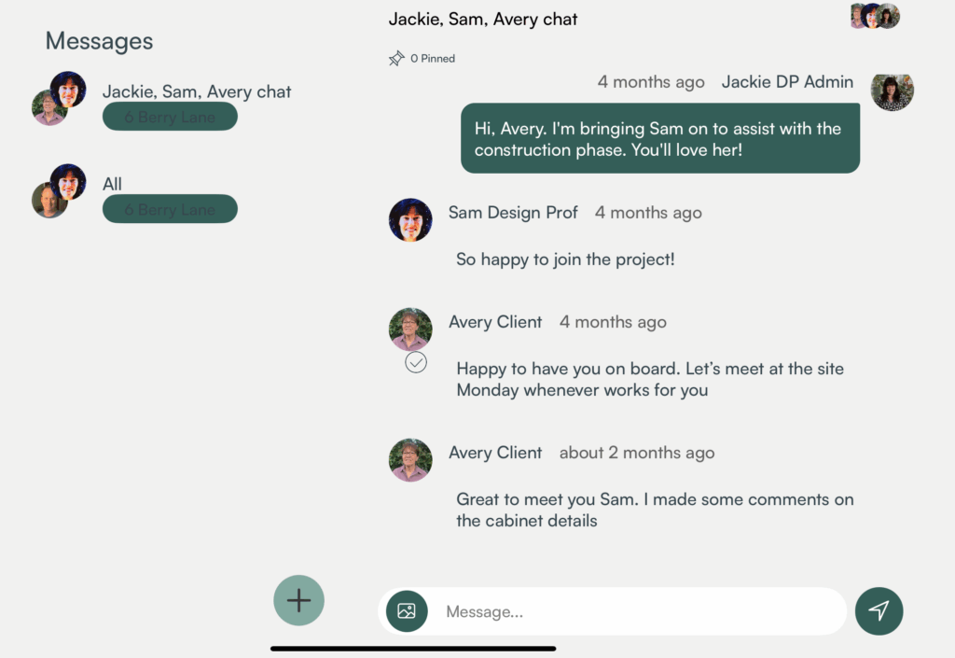This screenshot has height=658, width=955.
Task: Click Avery's cabinet details message text
Action: [x=654, y=510]
